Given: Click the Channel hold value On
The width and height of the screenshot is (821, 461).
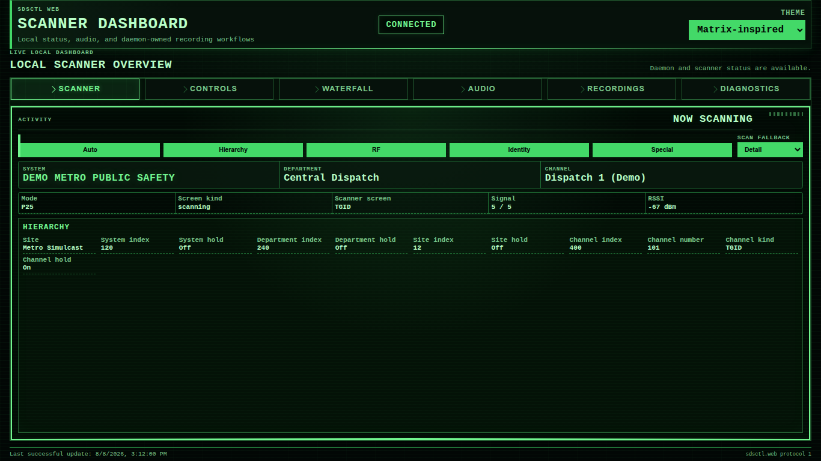Looking at the screenshot, I should pyautogui.click(x=27, y=268).
